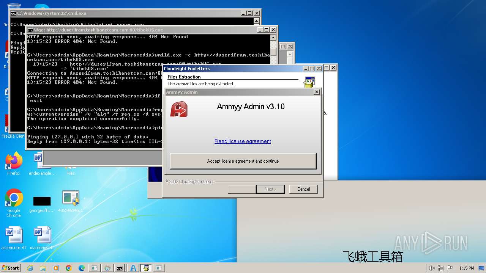
Task: Switch to the cmd.exe taskbar button
Action: pos(120,268)
